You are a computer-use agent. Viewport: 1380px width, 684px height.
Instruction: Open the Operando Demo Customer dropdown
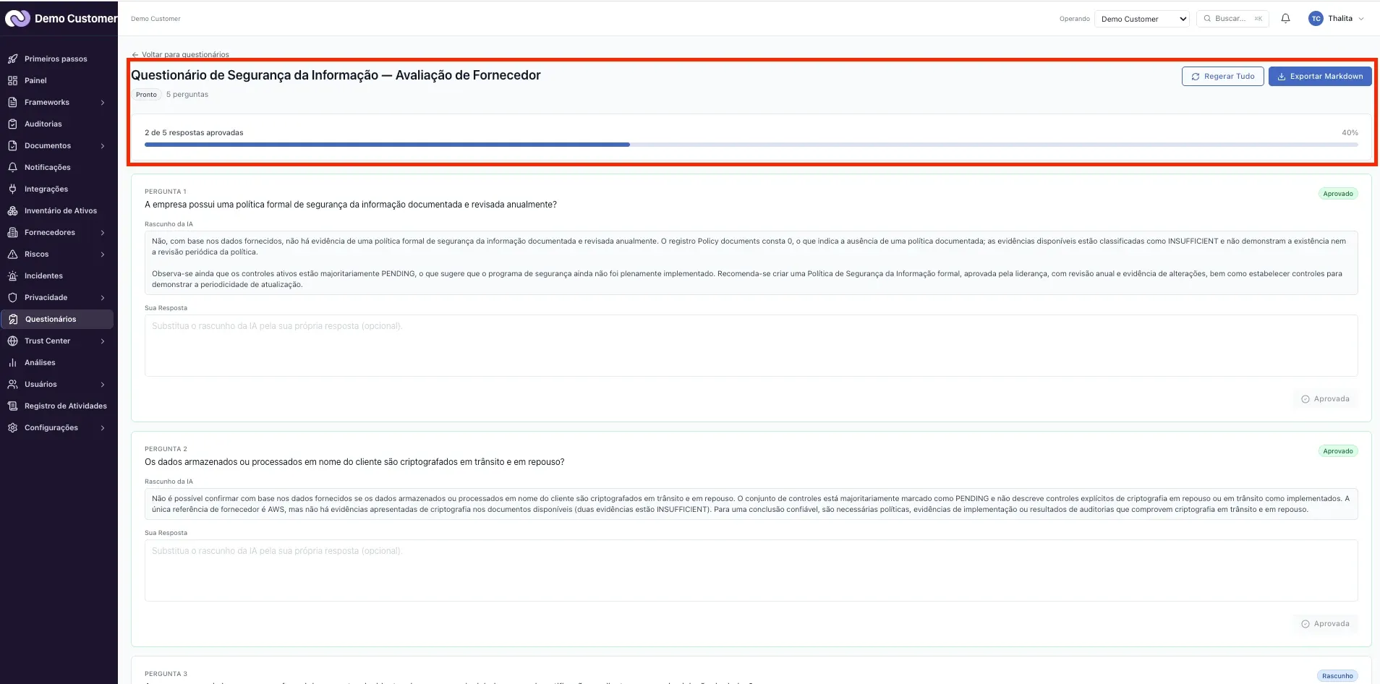click(x=1142, y=19)
